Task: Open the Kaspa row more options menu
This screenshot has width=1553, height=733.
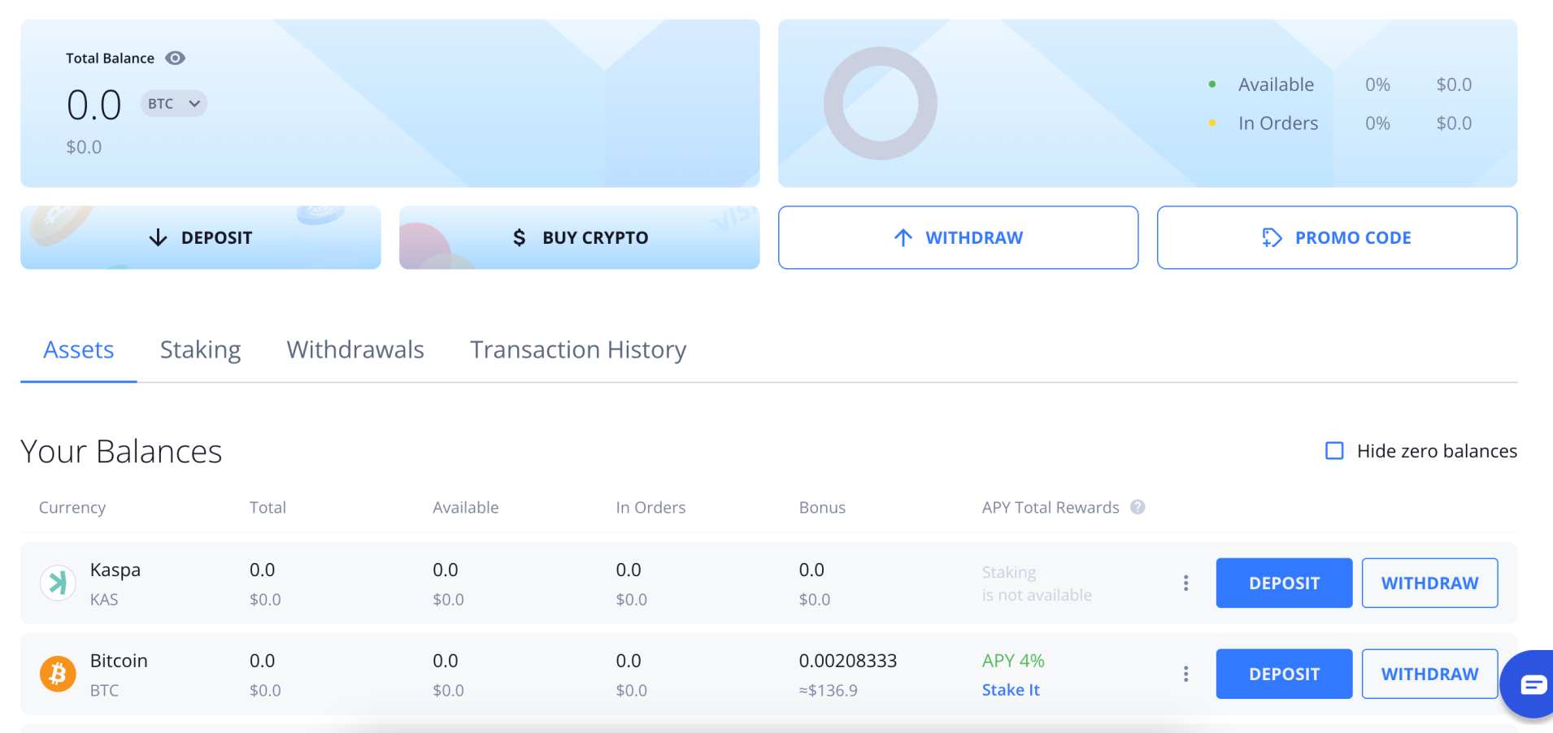Action: [1185, 583]
